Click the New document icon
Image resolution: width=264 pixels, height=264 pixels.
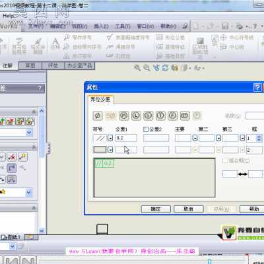[x=196, y=26]
